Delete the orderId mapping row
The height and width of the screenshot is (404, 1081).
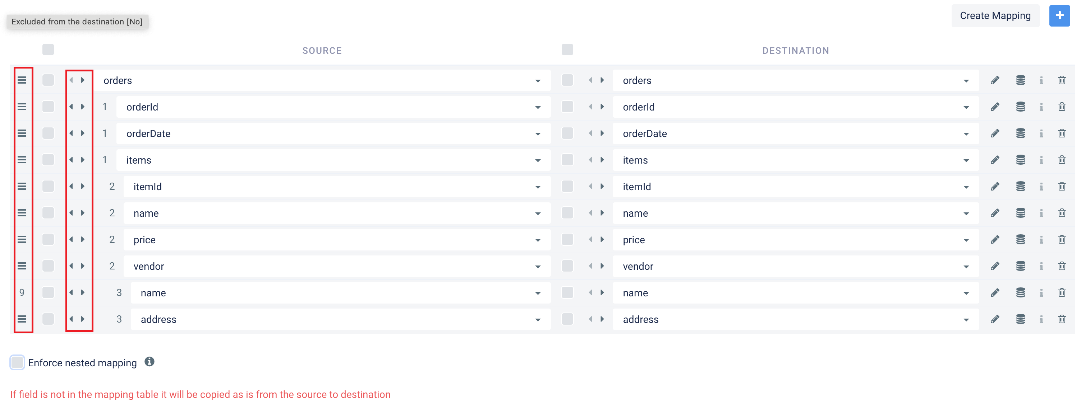click(x=1062, y=107)
